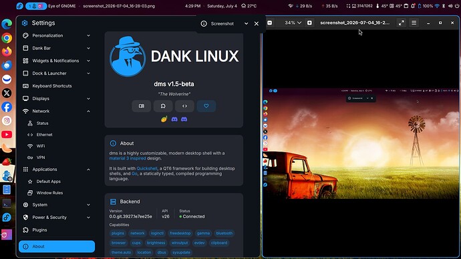The height and width of the screenshot is (259, 461).
Task: Expand the System section
Action: point(56,205)
